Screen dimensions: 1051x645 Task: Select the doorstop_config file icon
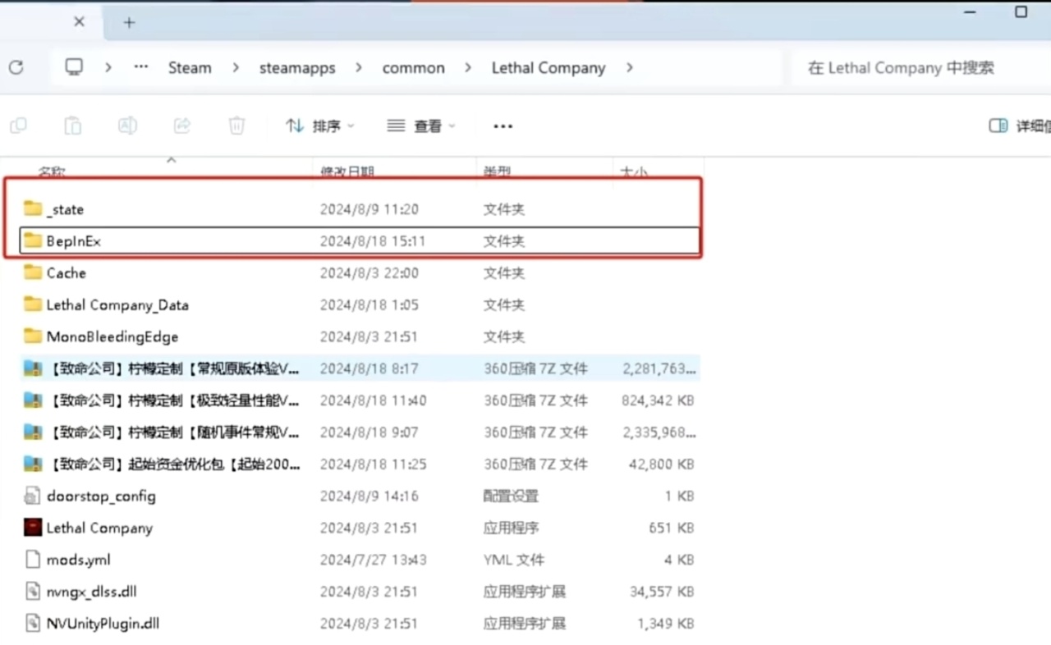click(x=33, y=496)
